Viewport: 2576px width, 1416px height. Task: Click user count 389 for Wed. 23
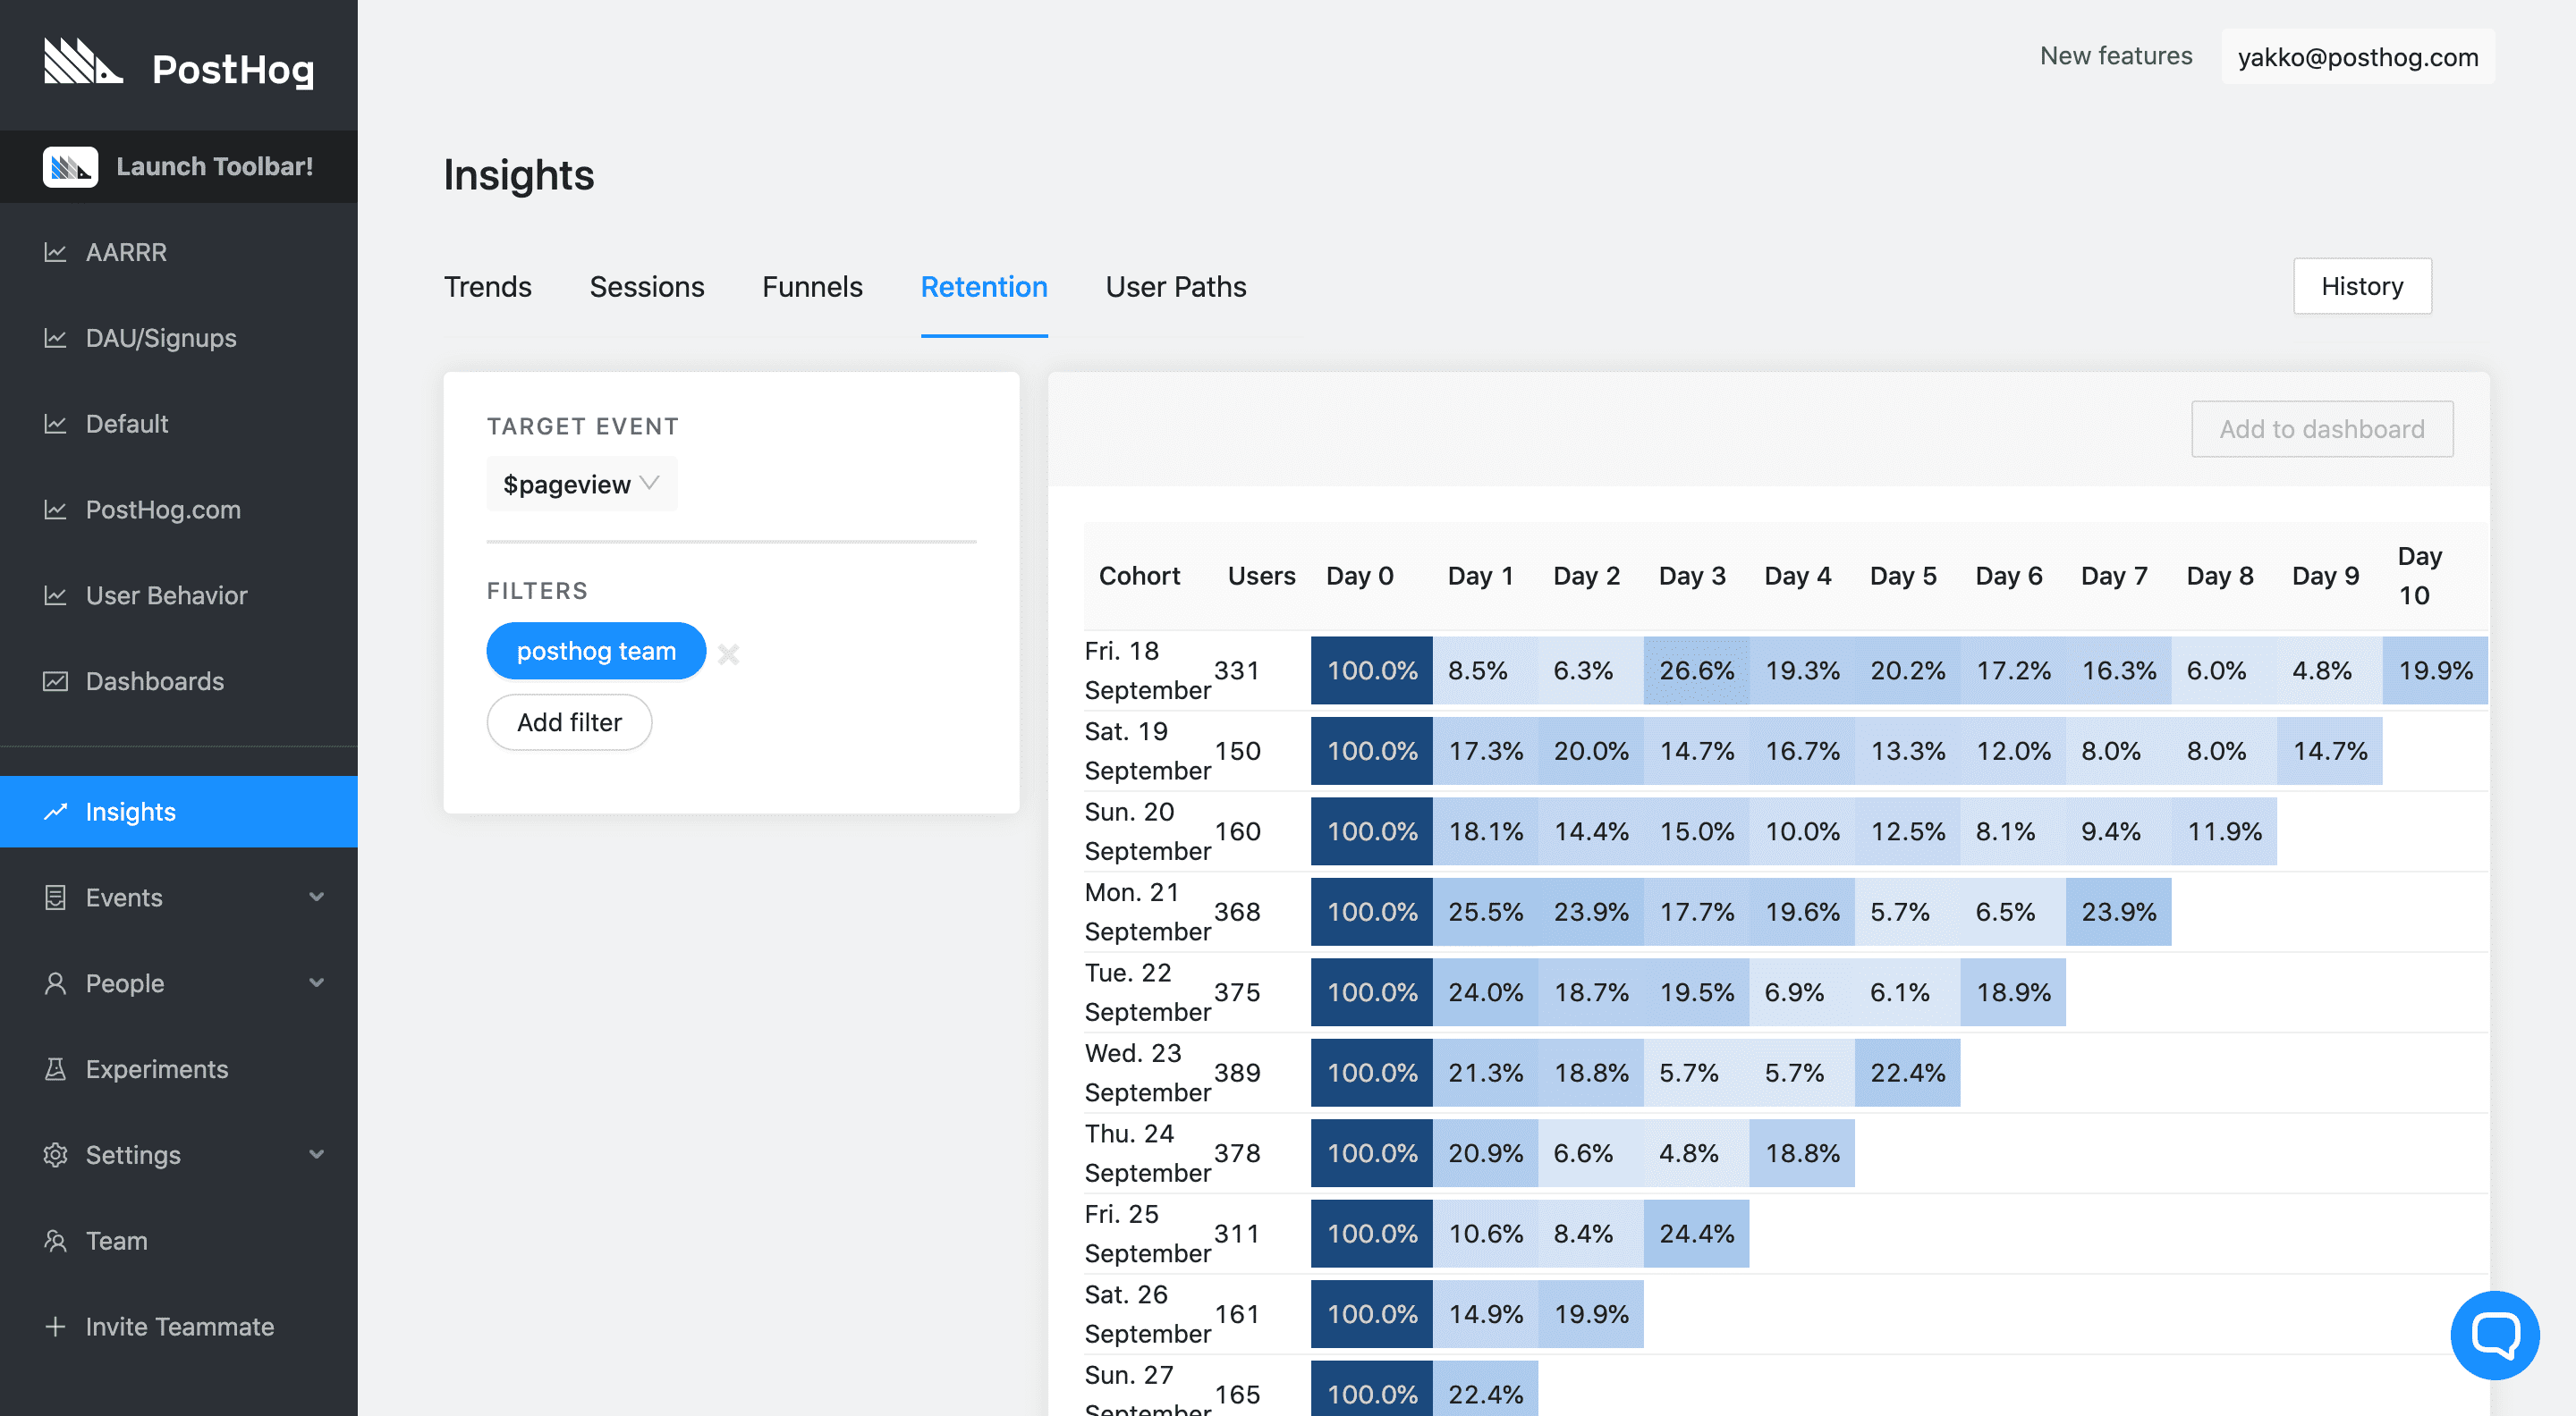click(1237, 1072)
